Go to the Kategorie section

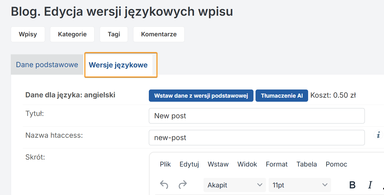[72, 34]
